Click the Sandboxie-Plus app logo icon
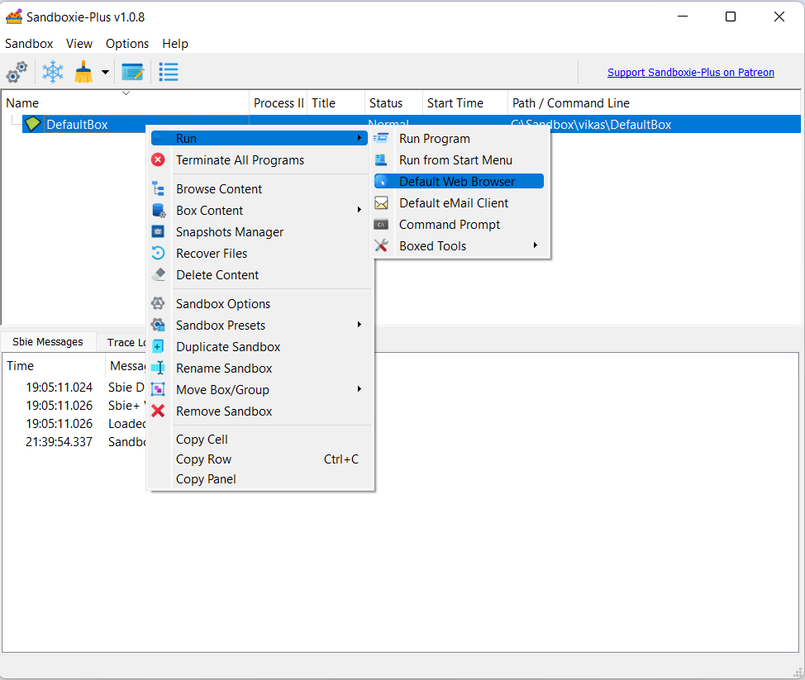805x680 pixels. 14,17
